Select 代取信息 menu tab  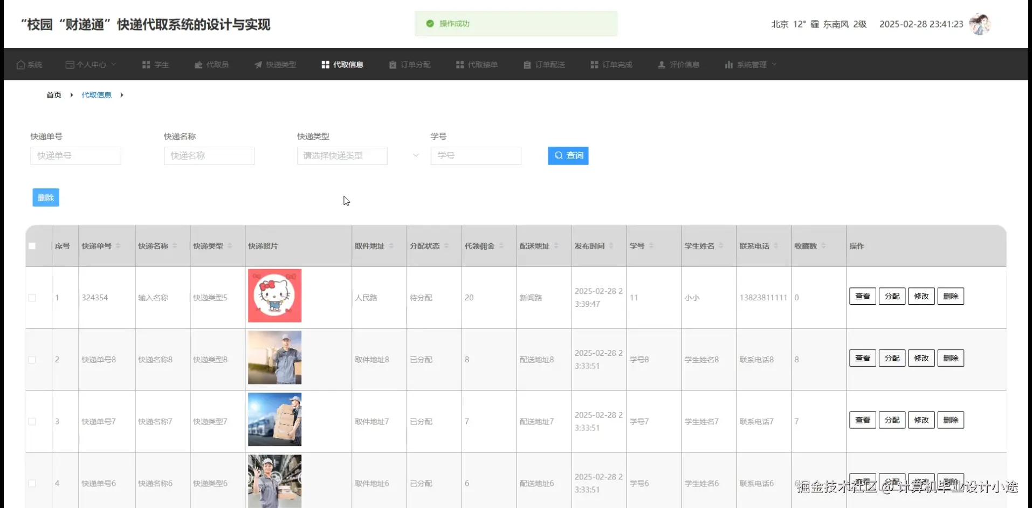[342, 65]
